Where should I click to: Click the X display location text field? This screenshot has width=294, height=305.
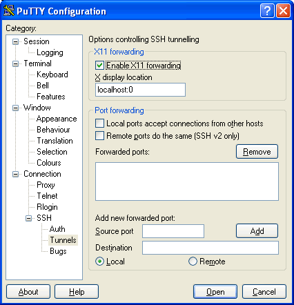(140, 90)
